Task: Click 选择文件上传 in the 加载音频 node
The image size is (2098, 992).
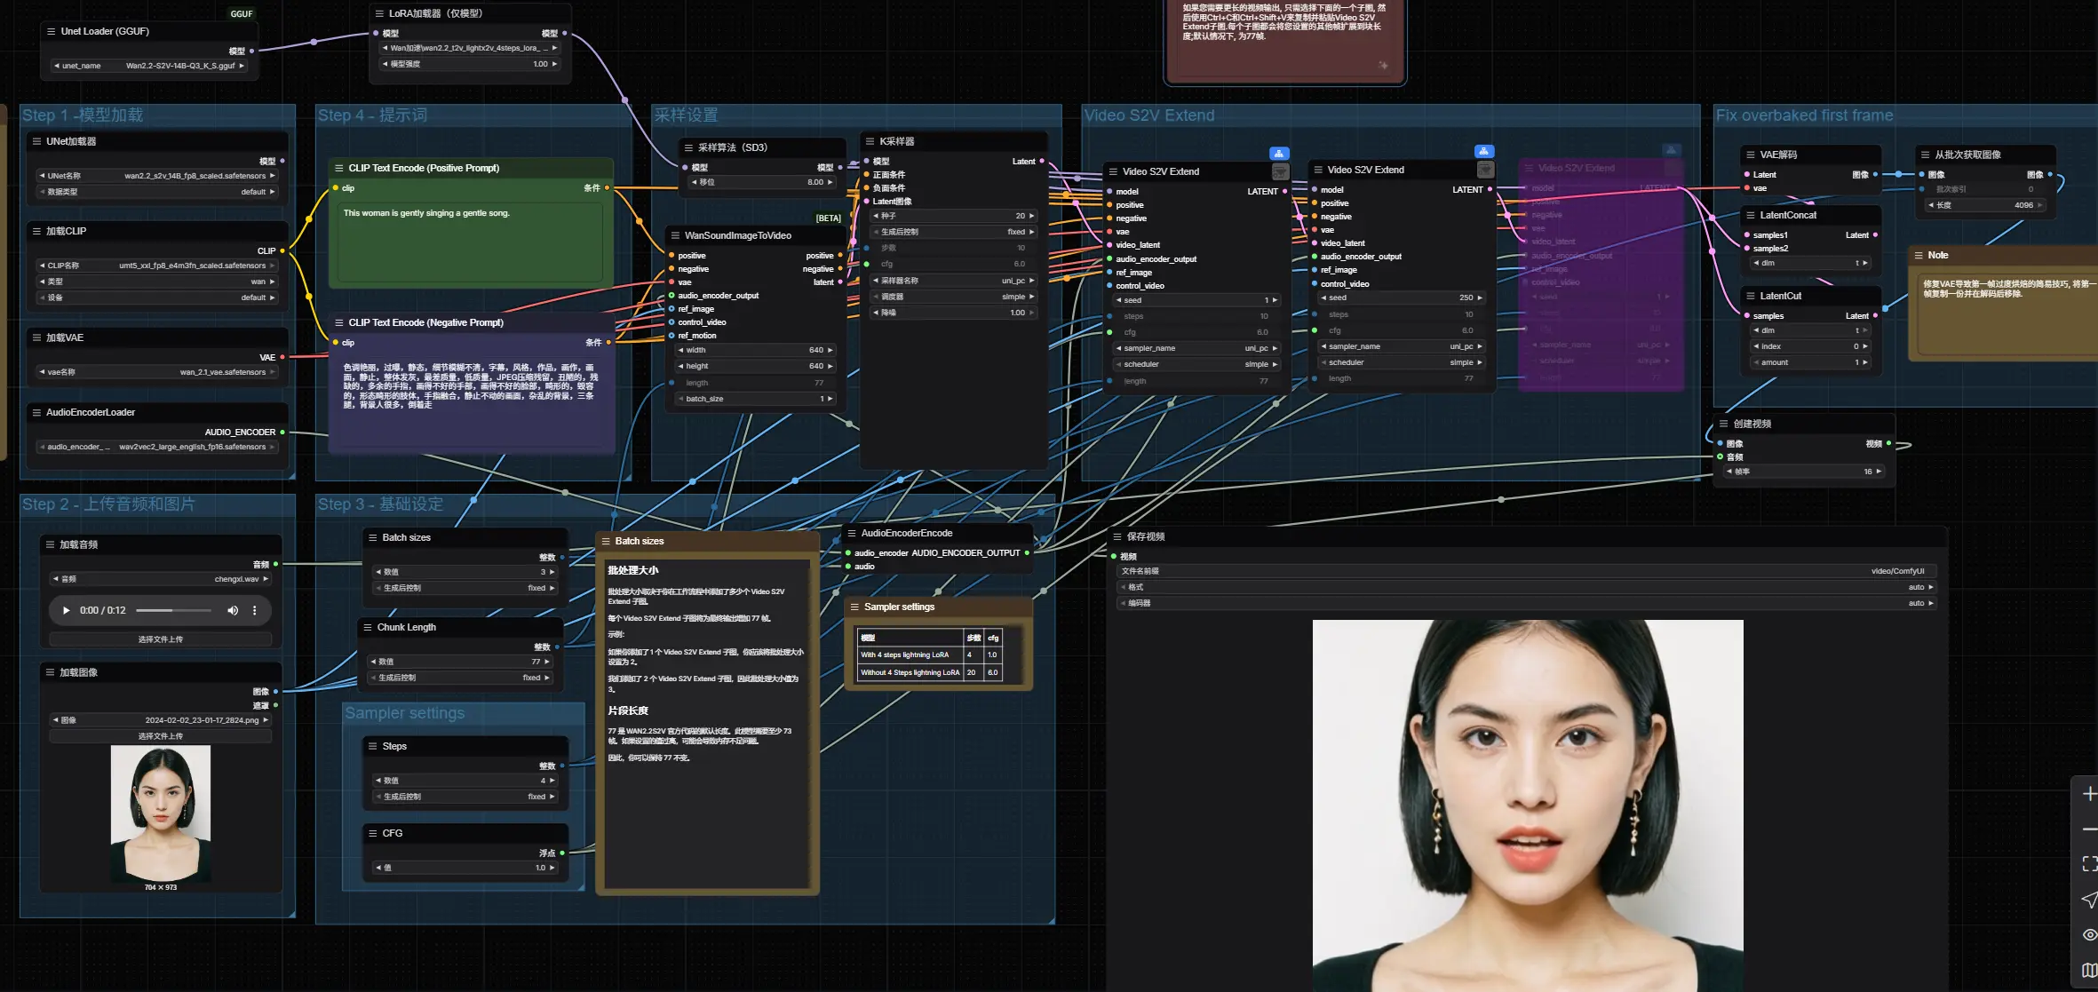Action: [x=160, y=639]
